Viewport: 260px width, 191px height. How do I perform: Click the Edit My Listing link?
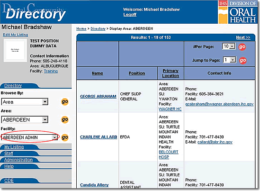pos(16,35)
